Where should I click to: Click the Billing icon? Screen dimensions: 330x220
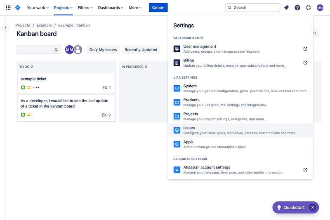tap(177, 63)
